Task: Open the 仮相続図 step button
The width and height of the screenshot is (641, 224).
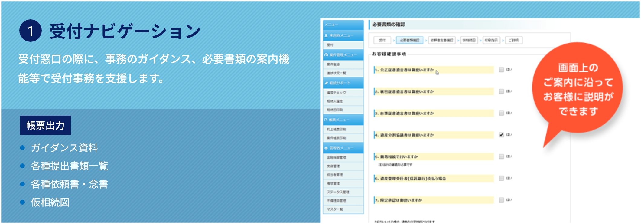Action: click(469, 40)
